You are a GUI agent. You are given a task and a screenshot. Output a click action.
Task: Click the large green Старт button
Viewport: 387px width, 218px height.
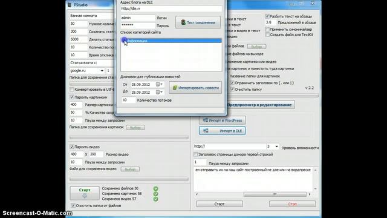[x=85, y=193]
